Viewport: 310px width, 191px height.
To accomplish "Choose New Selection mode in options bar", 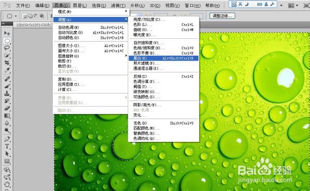I will (24, 16).
